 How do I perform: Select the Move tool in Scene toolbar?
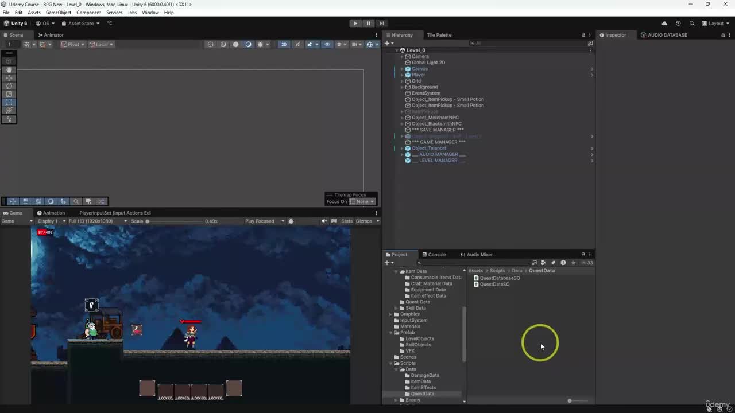coord(9,77)
